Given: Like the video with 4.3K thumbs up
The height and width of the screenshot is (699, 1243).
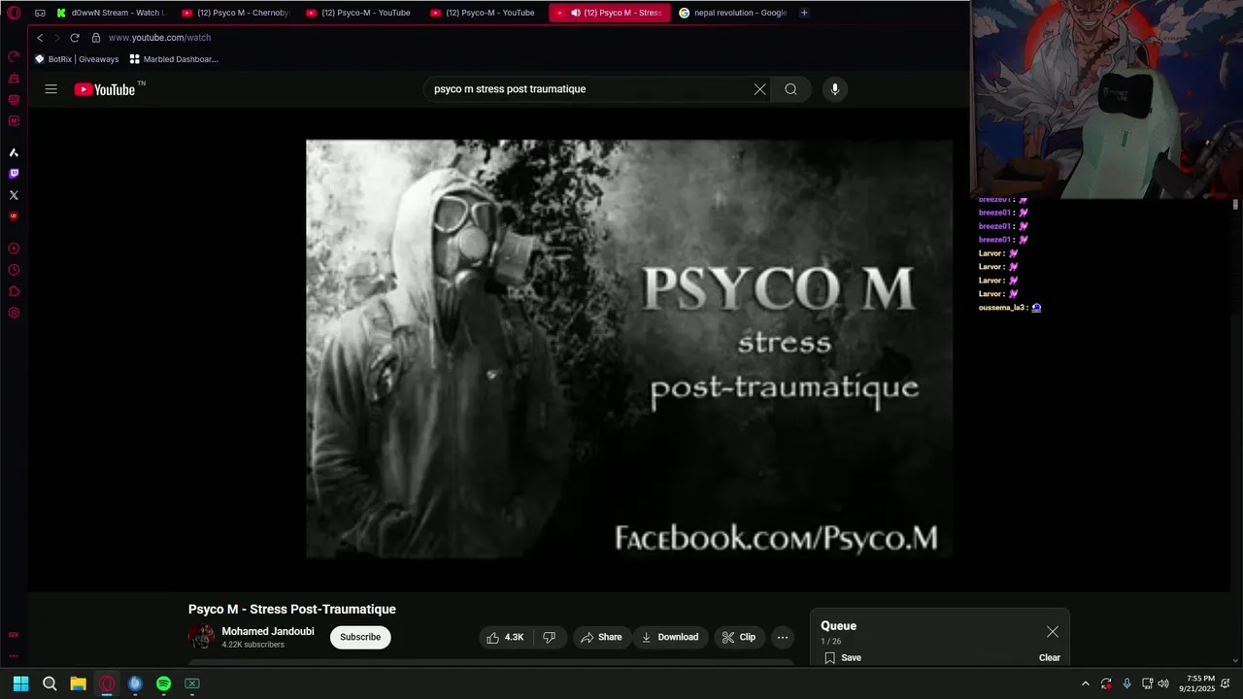Looking at the screenshot, I should (x=505, y=637).
